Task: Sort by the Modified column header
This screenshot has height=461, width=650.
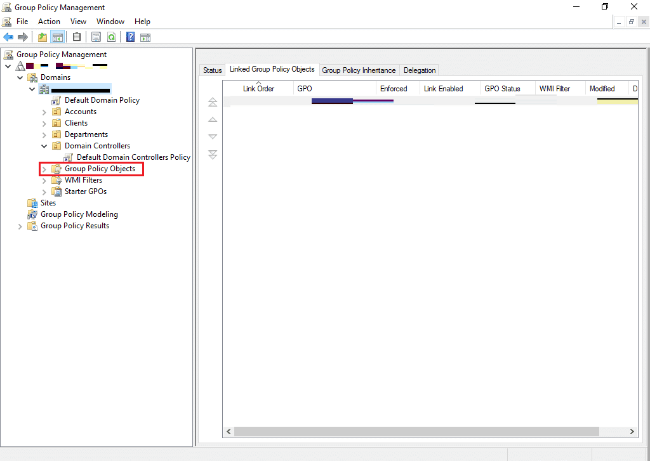Action: (x=607, y=88)
